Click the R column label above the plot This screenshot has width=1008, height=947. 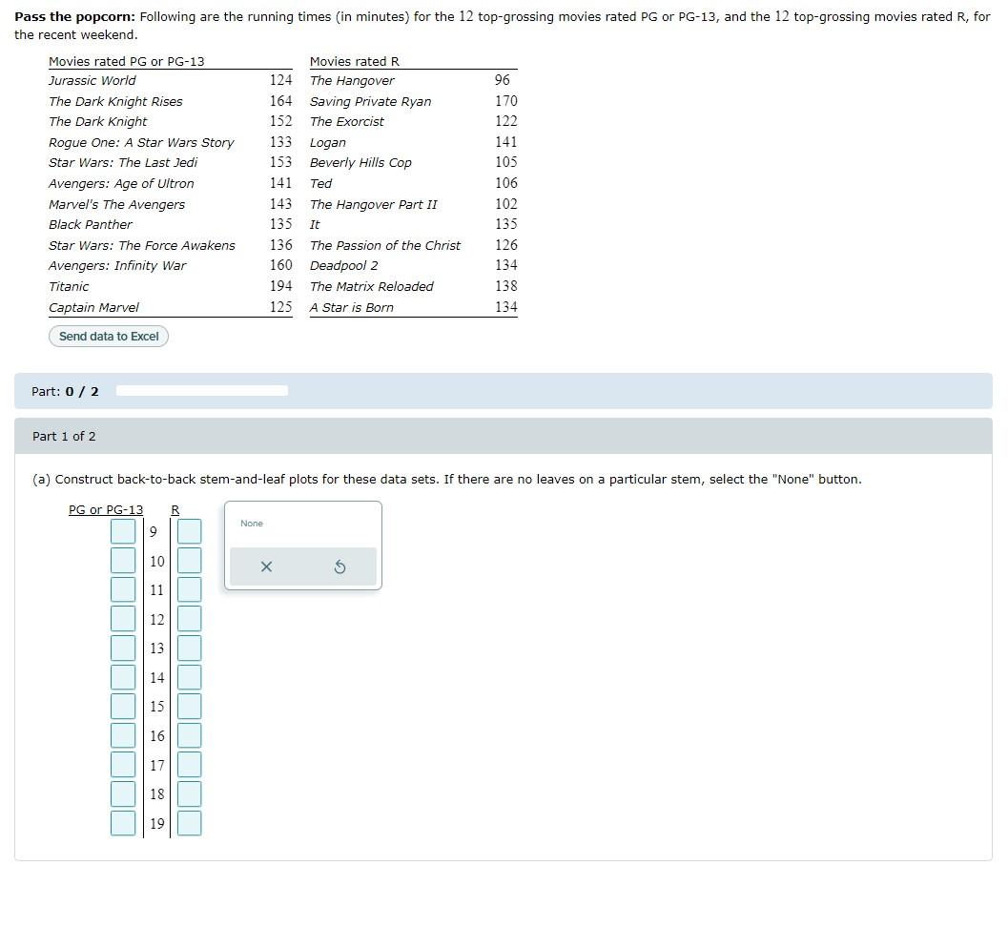tap(175, 509)
